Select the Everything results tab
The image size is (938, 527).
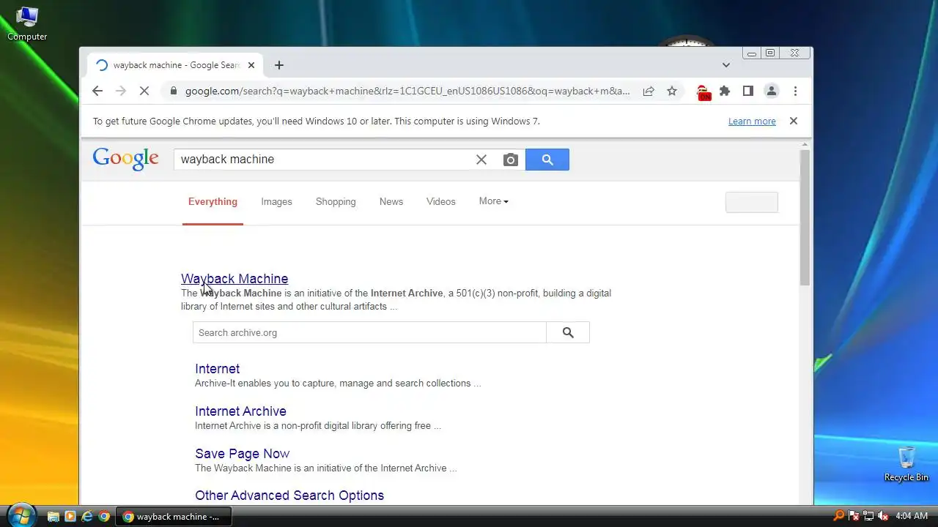(x=213, y=202)
